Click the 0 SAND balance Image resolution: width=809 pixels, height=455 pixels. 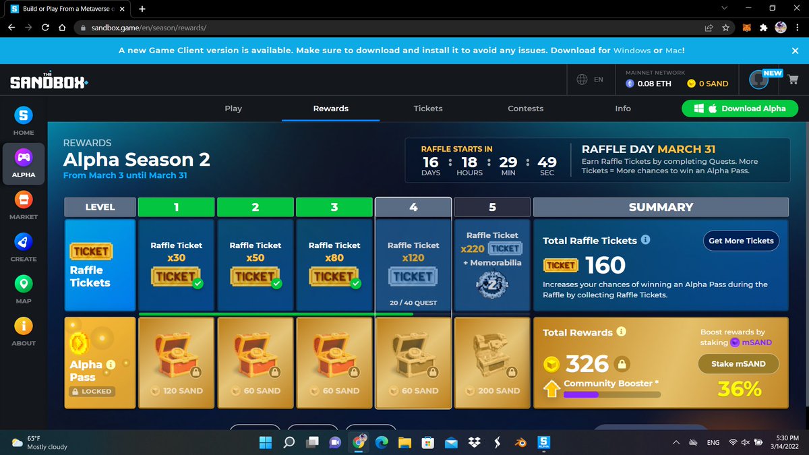click(x=708, y=84)
